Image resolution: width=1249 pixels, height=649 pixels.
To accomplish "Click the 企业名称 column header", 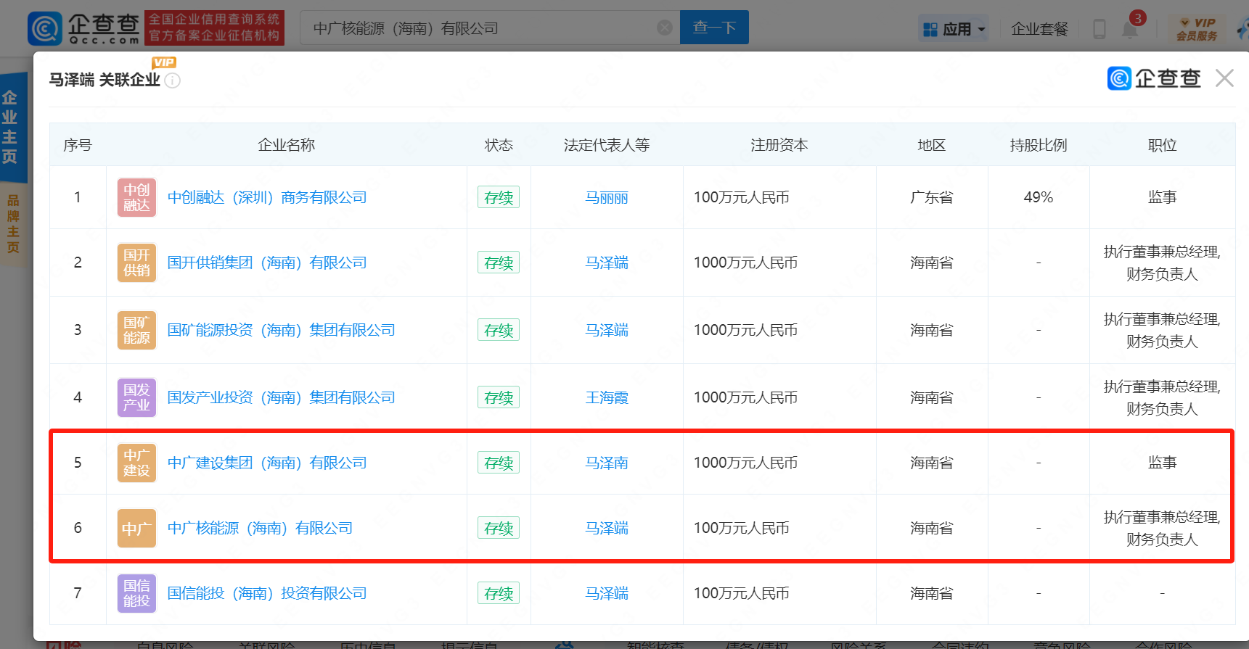I will [x=287, y=145].
